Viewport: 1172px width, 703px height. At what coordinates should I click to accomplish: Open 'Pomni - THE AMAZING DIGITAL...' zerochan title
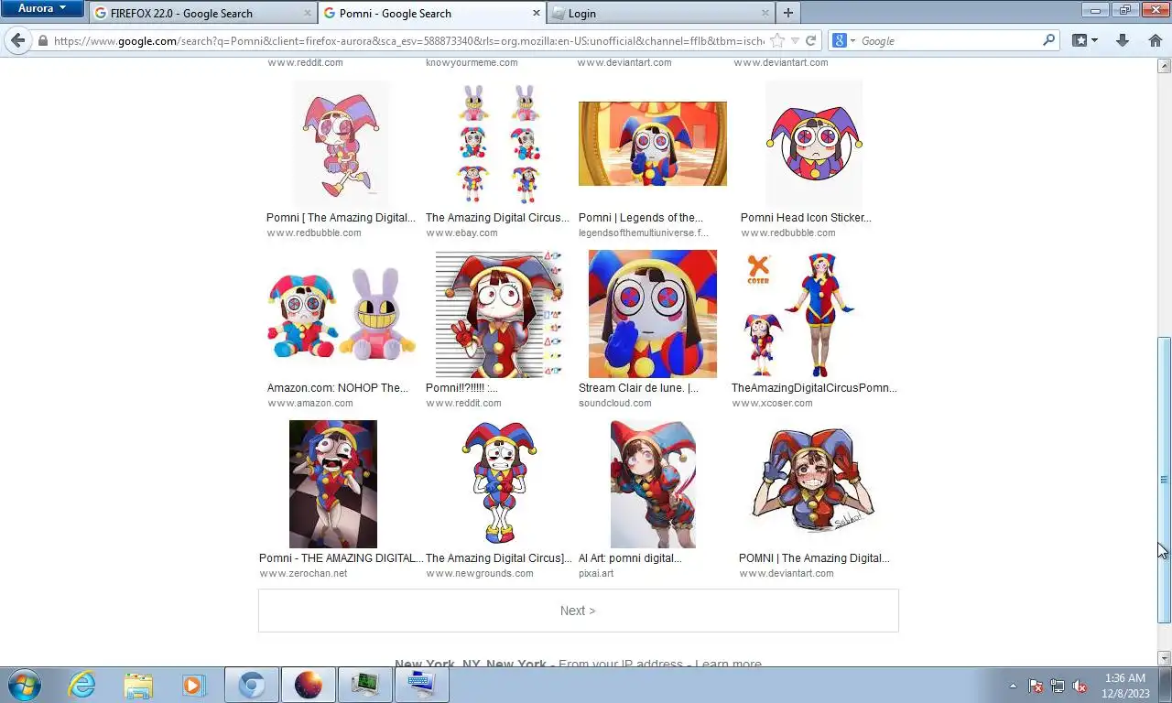341,558
